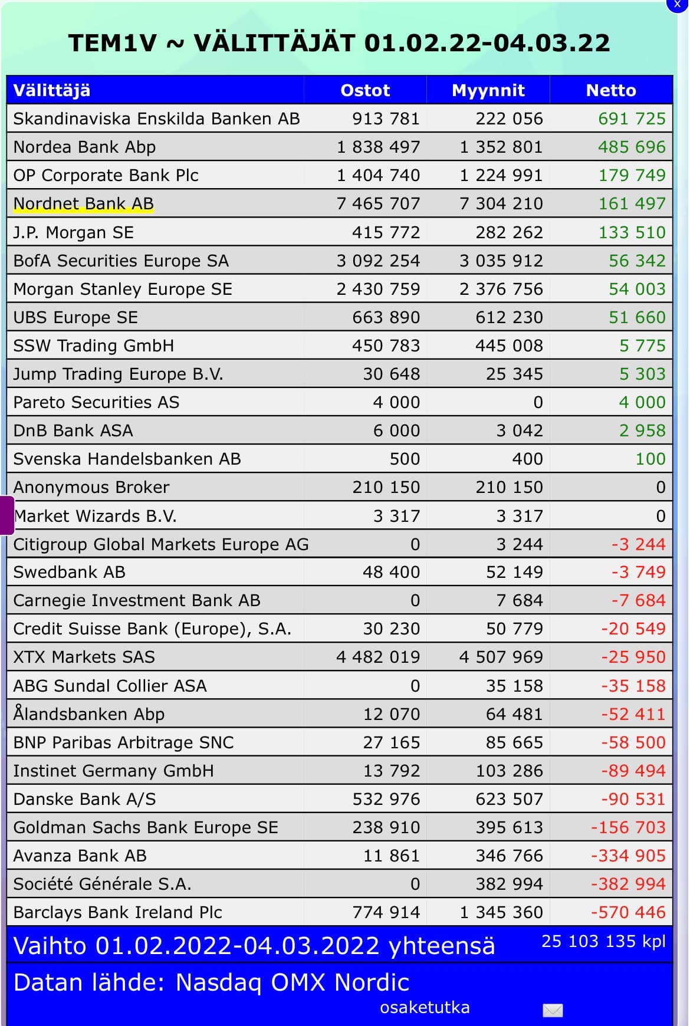
Task: Click OP Corporate net 179 749
Action: pos(632,175)
